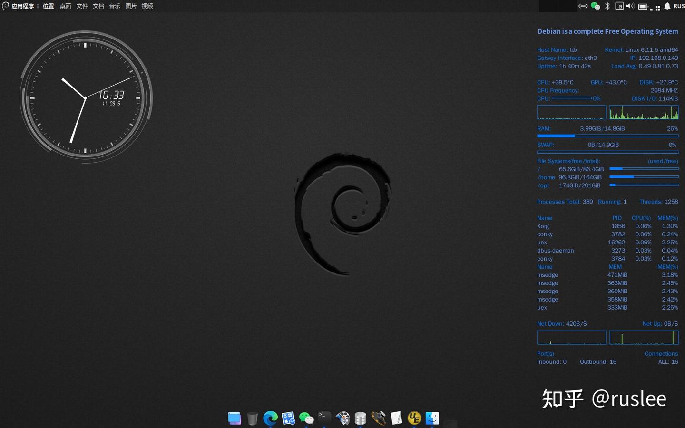Open the Trash from the dock

(253, 418)
